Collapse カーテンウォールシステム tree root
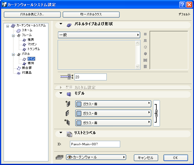The width and height of the screenshot is (194, 165). click(8, 26)
